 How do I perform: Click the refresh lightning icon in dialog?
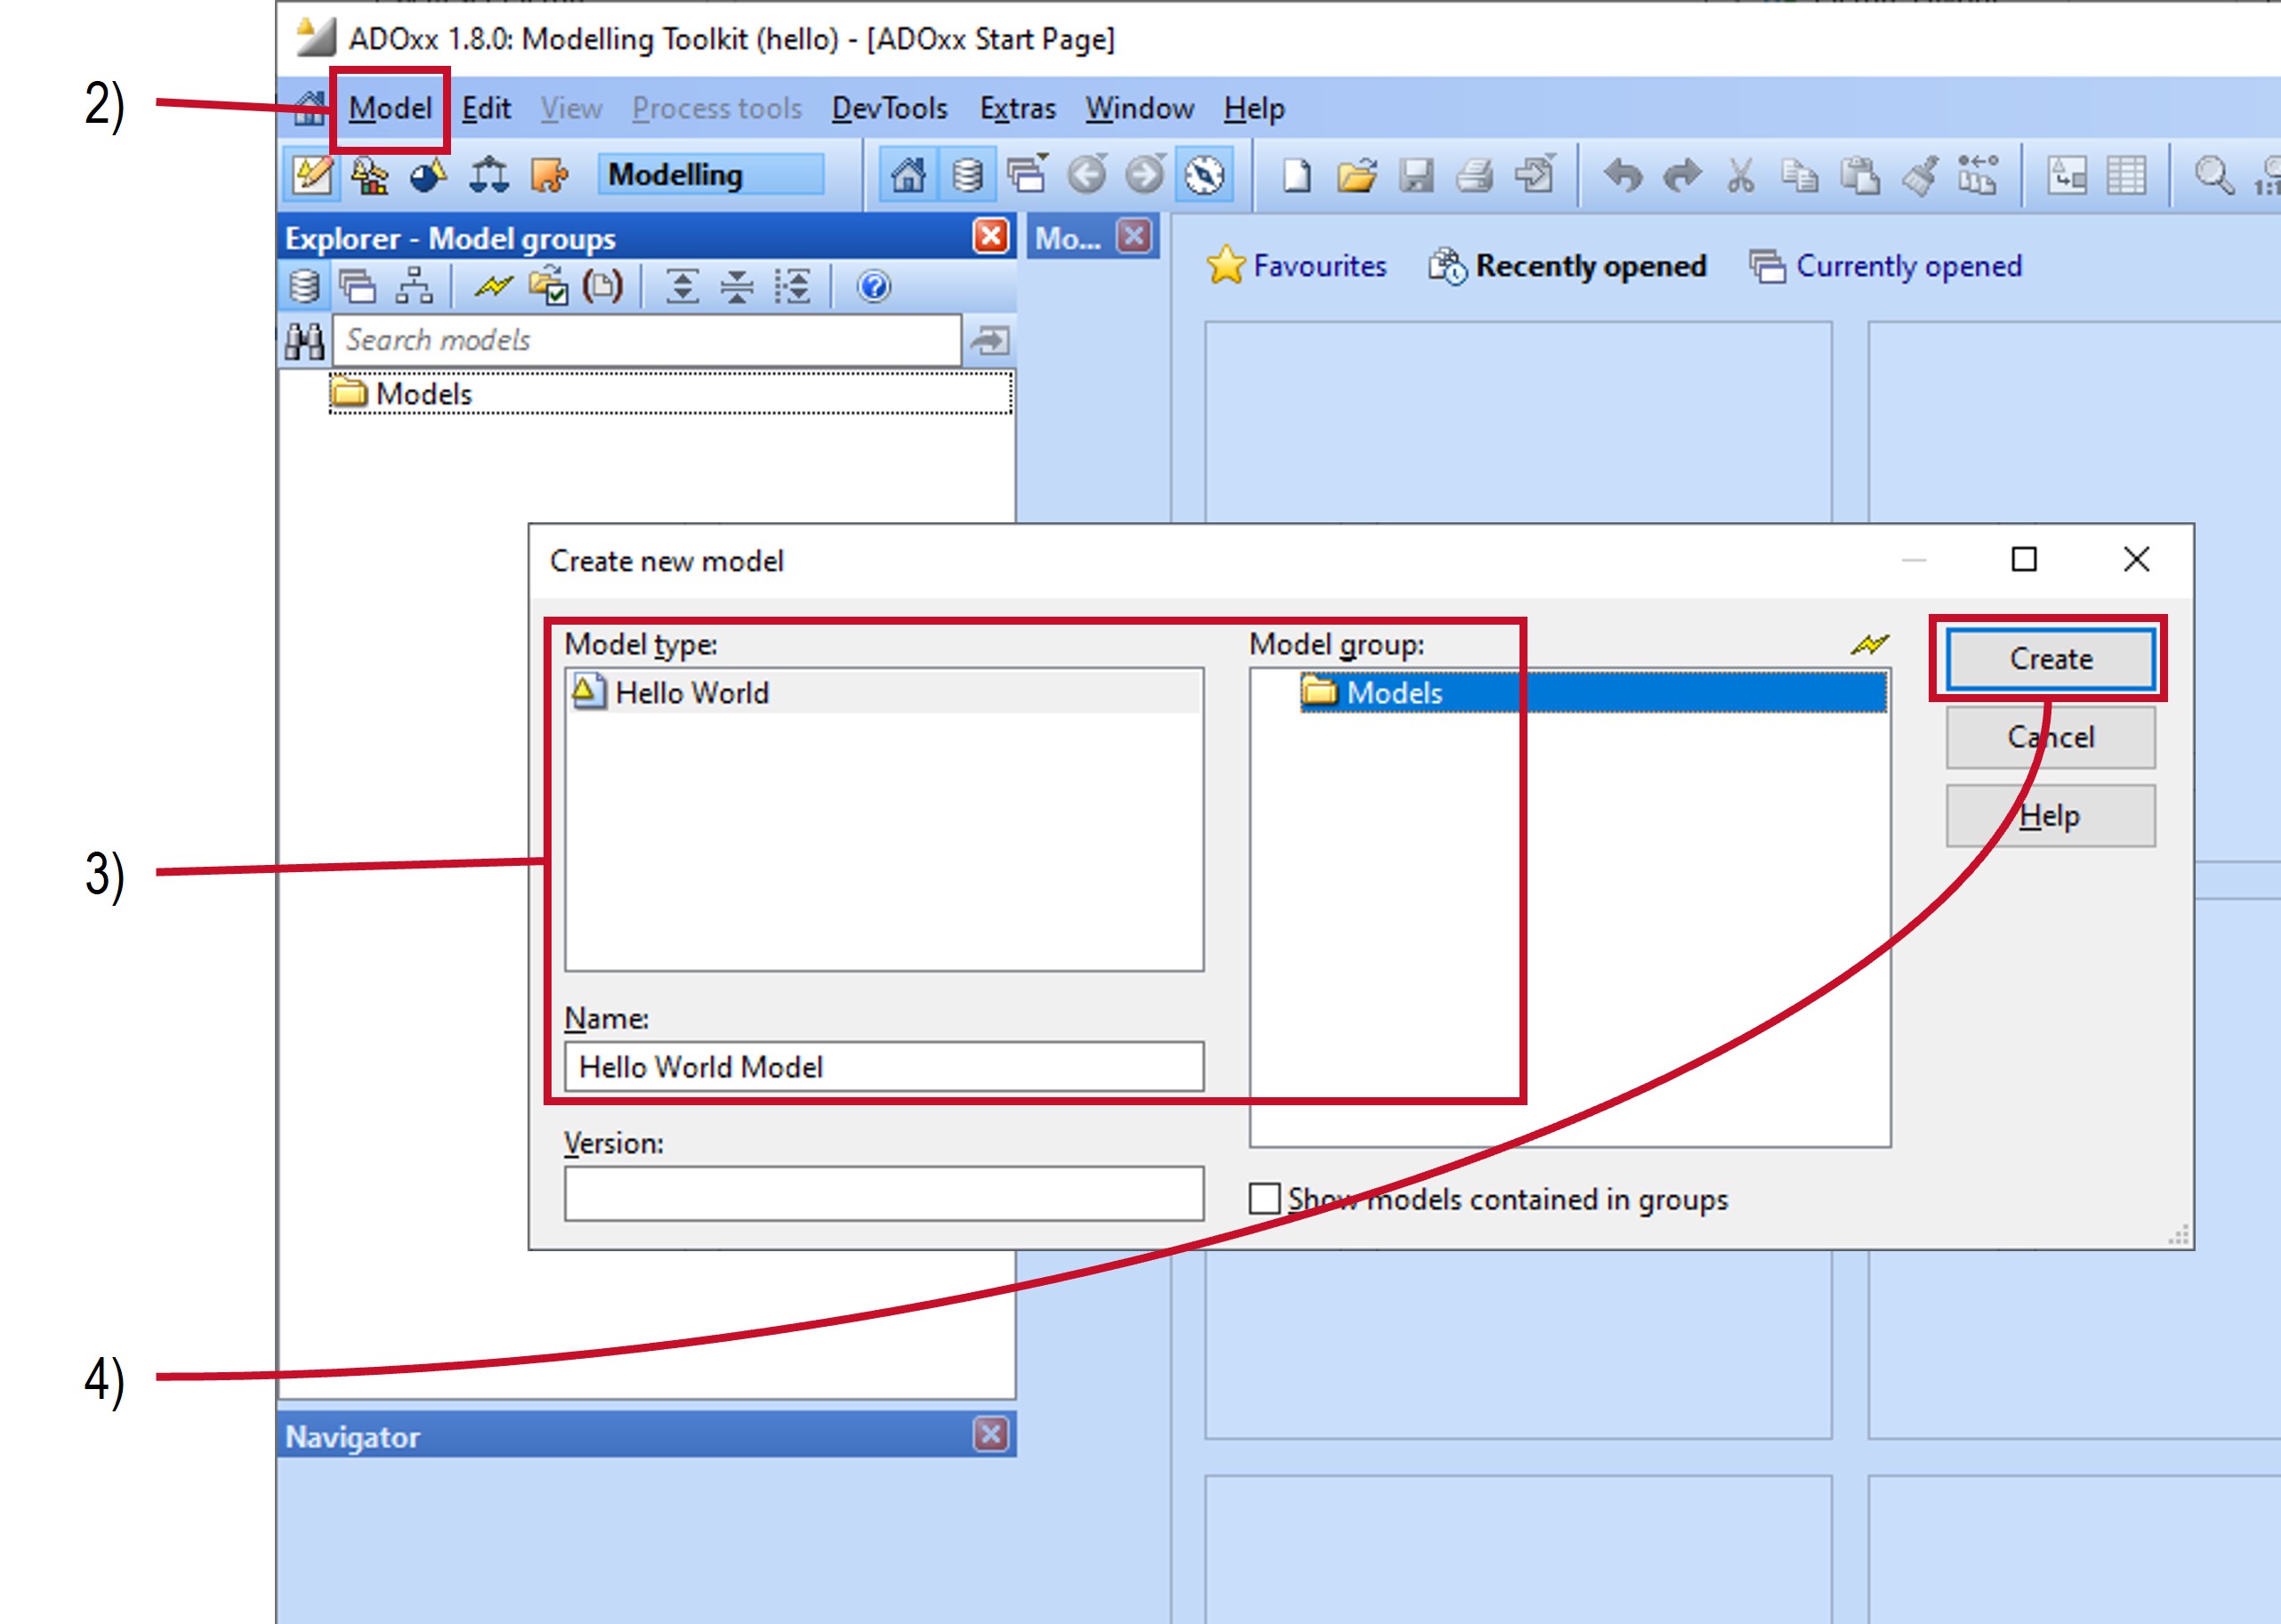click(1869, 645)
